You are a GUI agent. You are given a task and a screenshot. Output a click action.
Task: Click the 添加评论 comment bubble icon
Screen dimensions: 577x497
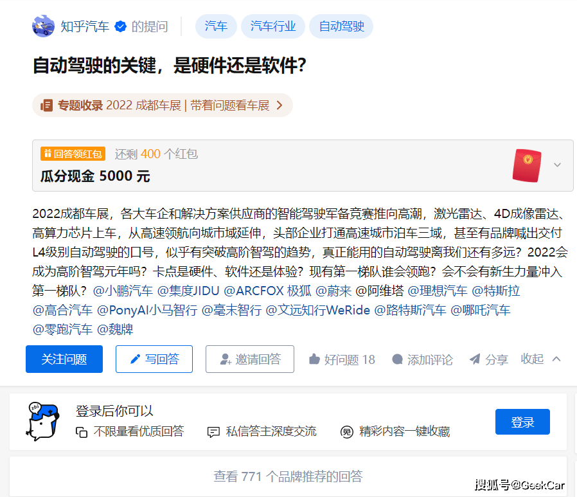pyautogui.click(x=398, y=359)
